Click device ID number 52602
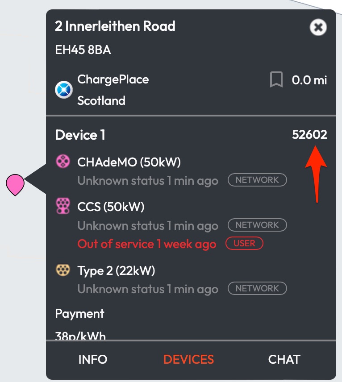342x382 pixels. 309,135
